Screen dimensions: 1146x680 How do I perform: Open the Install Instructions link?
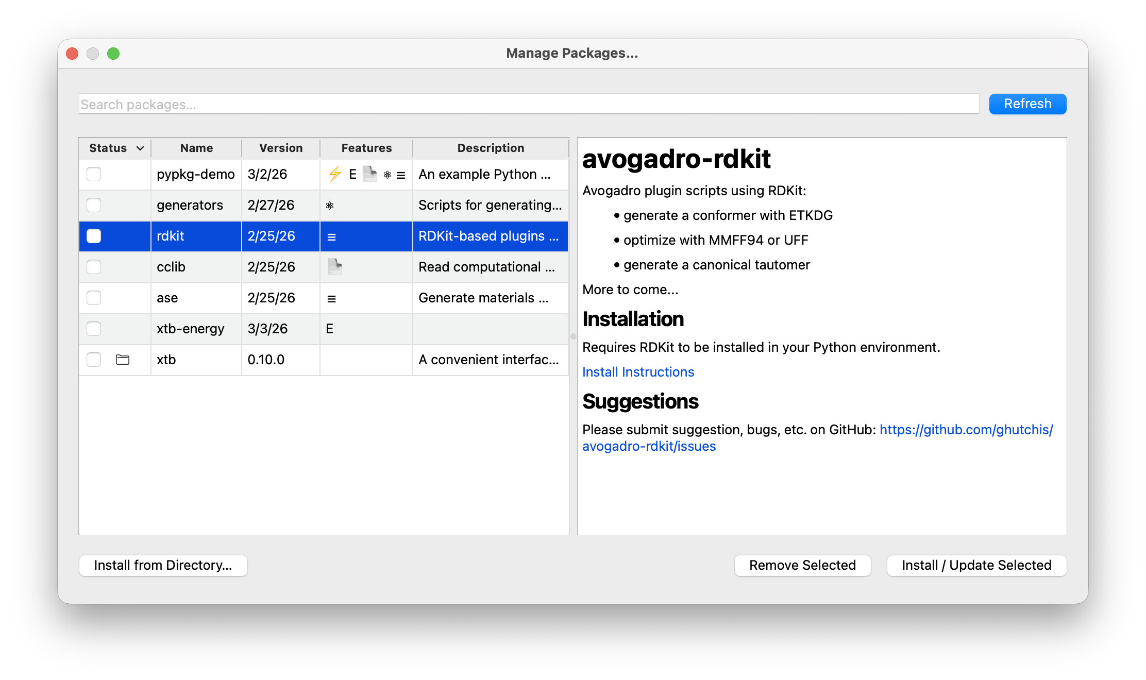[x=638, y=372]
